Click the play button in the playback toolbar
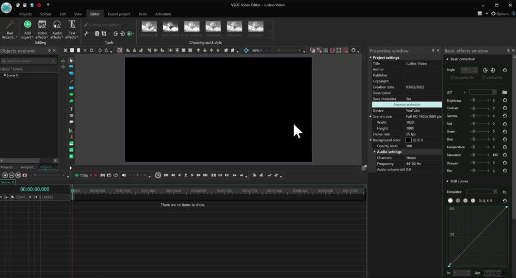 pos(192,175)
